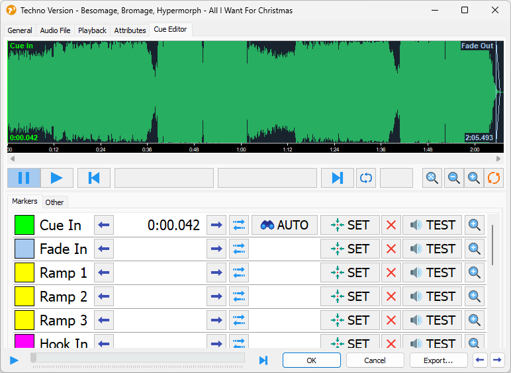Click AUTO to detect Cue In
This screenshot has width=511, height=373.
(285, 225)
